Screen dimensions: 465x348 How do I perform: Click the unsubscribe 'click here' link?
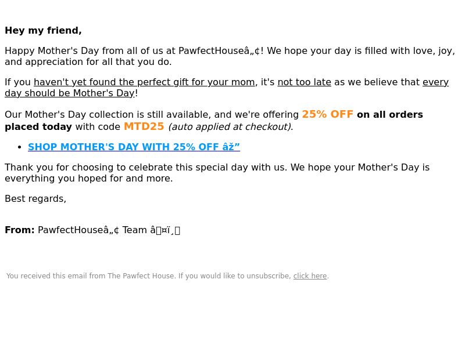[310, 276]
